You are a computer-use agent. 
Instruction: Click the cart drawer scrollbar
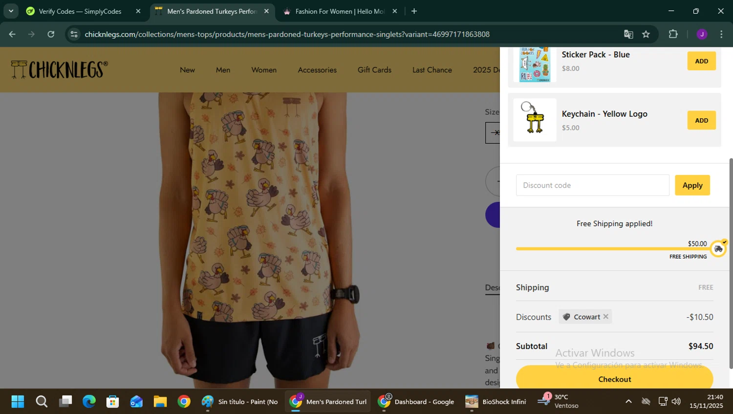pos(731,263)
